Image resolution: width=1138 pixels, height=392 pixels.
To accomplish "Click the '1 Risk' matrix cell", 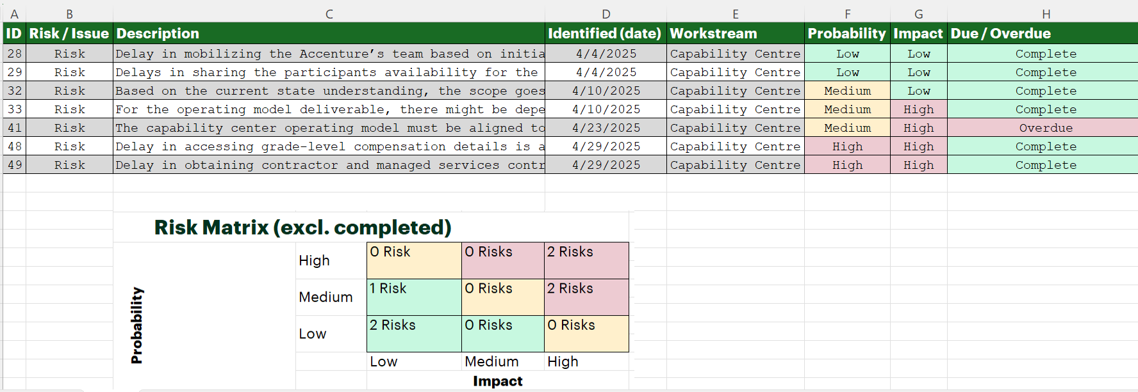I will coord(414,297).
